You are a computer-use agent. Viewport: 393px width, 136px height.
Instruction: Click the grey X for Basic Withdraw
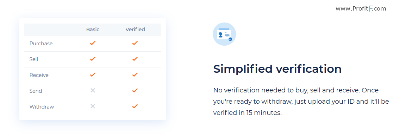93,106
